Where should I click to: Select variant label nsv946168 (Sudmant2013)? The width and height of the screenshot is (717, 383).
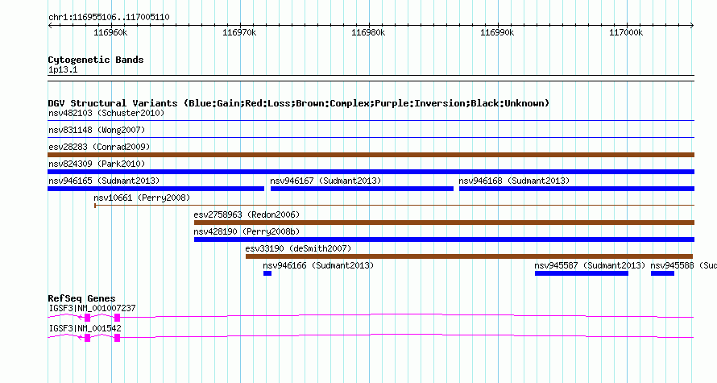click(x=514, y=181)
